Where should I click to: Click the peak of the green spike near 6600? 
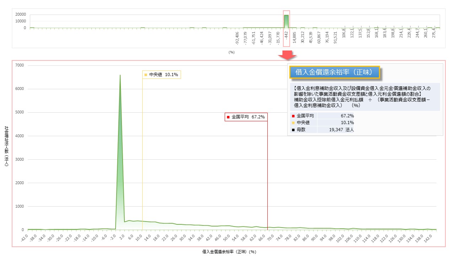(120, 75)
